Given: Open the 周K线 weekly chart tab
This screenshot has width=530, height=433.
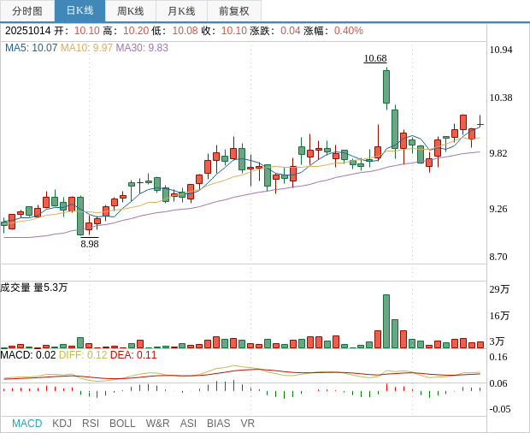Looking at the screenshot, I should pos(131,11).
